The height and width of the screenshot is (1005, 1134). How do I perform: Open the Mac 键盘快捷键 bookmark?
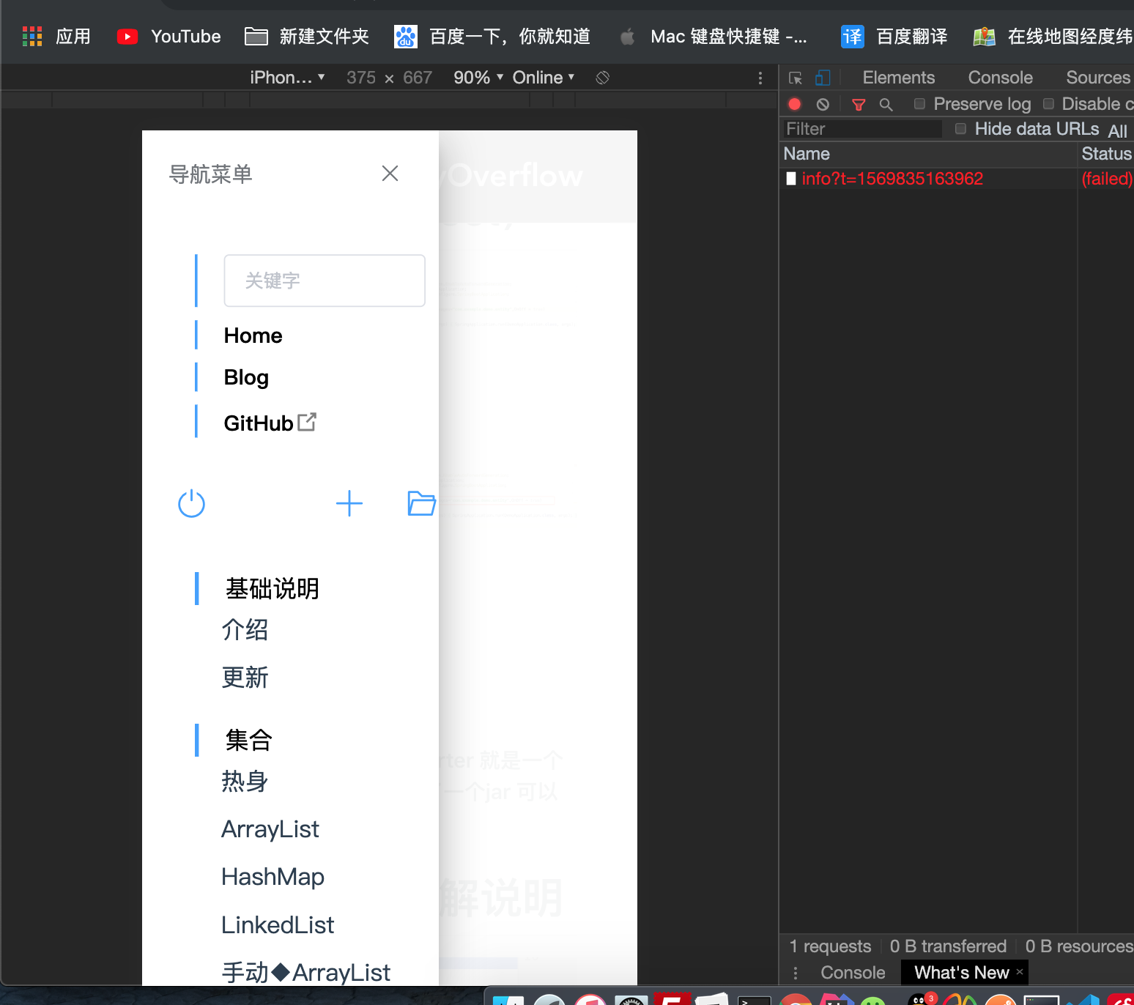point(713,36)
